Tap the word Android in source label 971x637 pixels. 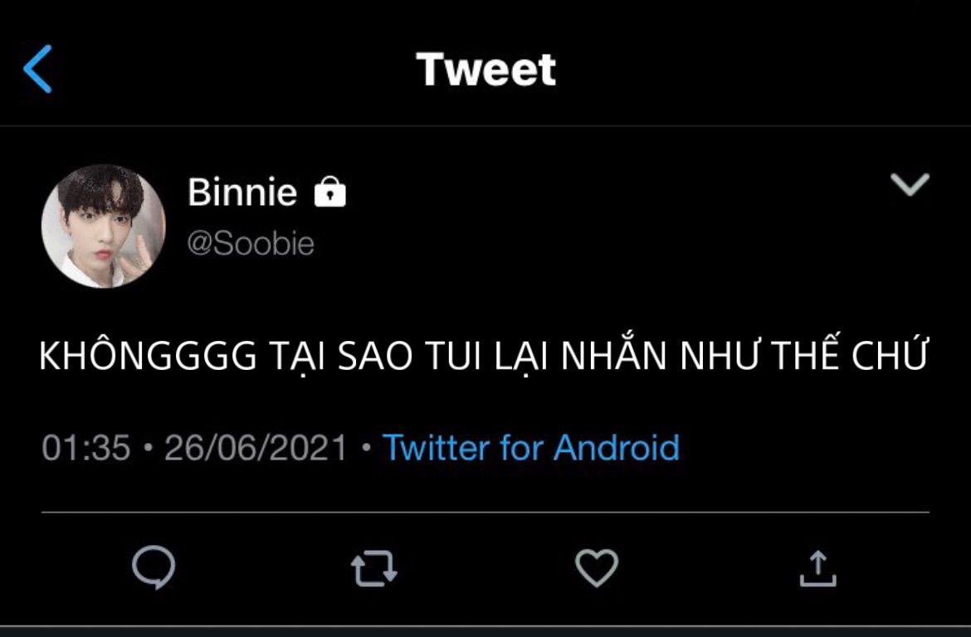point(617,448)
